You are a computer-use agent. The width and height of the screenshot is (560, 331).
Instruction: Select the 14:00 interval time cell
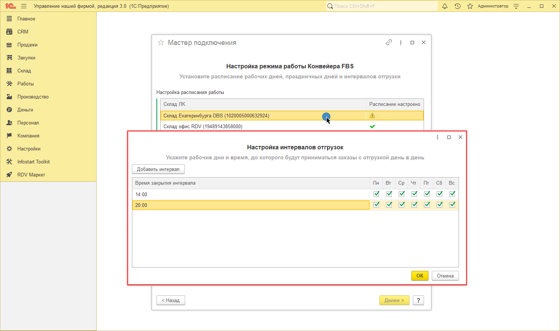(x=251, y=194)
